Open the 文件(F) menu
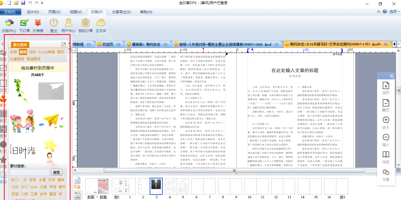401x200 pixels. pyautogui.click(x=10, y=12)
